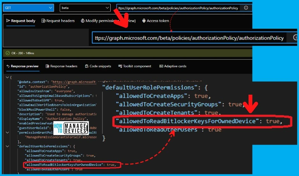The height and width of the screenshot is (176, 299).
Task: Click the allowEmailVerifiedUsersToJoinOrganization line
Action: [x=57, y=105]
